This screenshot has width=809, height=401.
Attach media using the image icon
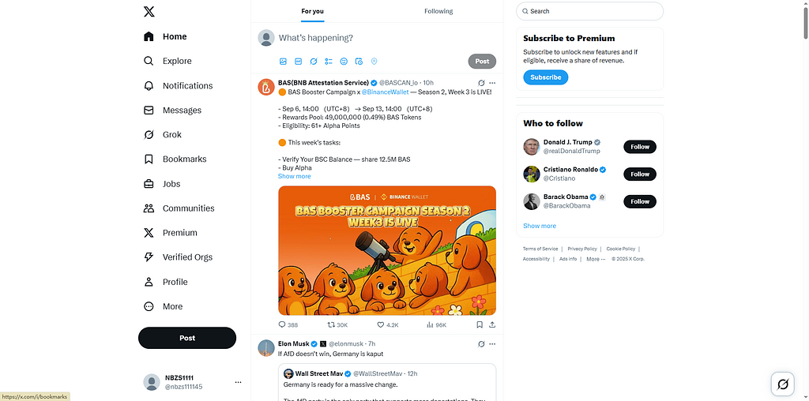(283, 61)
